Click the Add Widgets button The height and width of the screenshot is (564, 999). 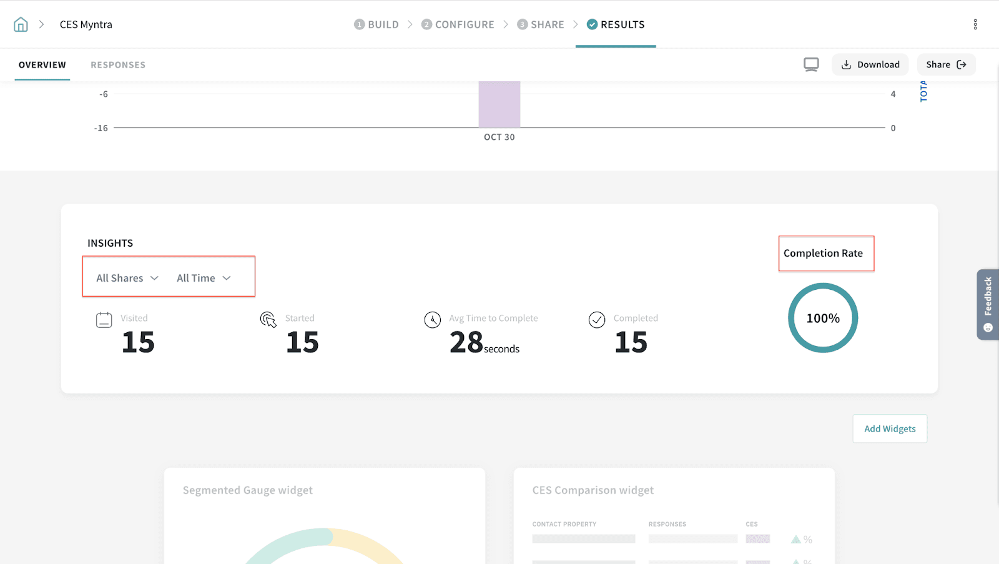890,428
